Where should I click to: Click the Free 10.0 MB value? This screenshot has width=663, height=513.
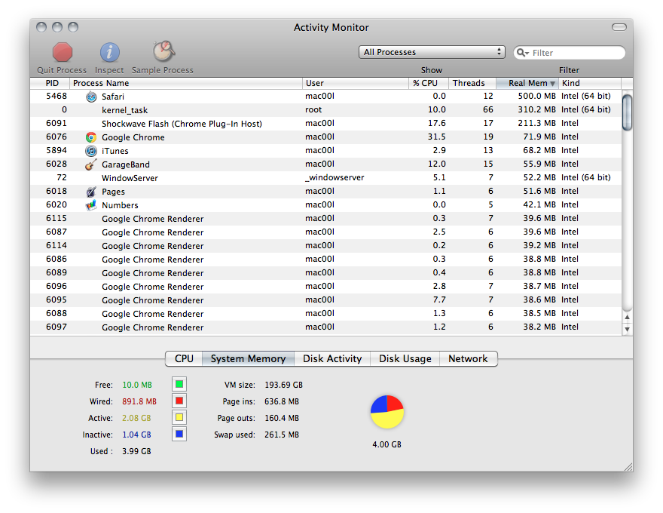click(x=137, y=385)
